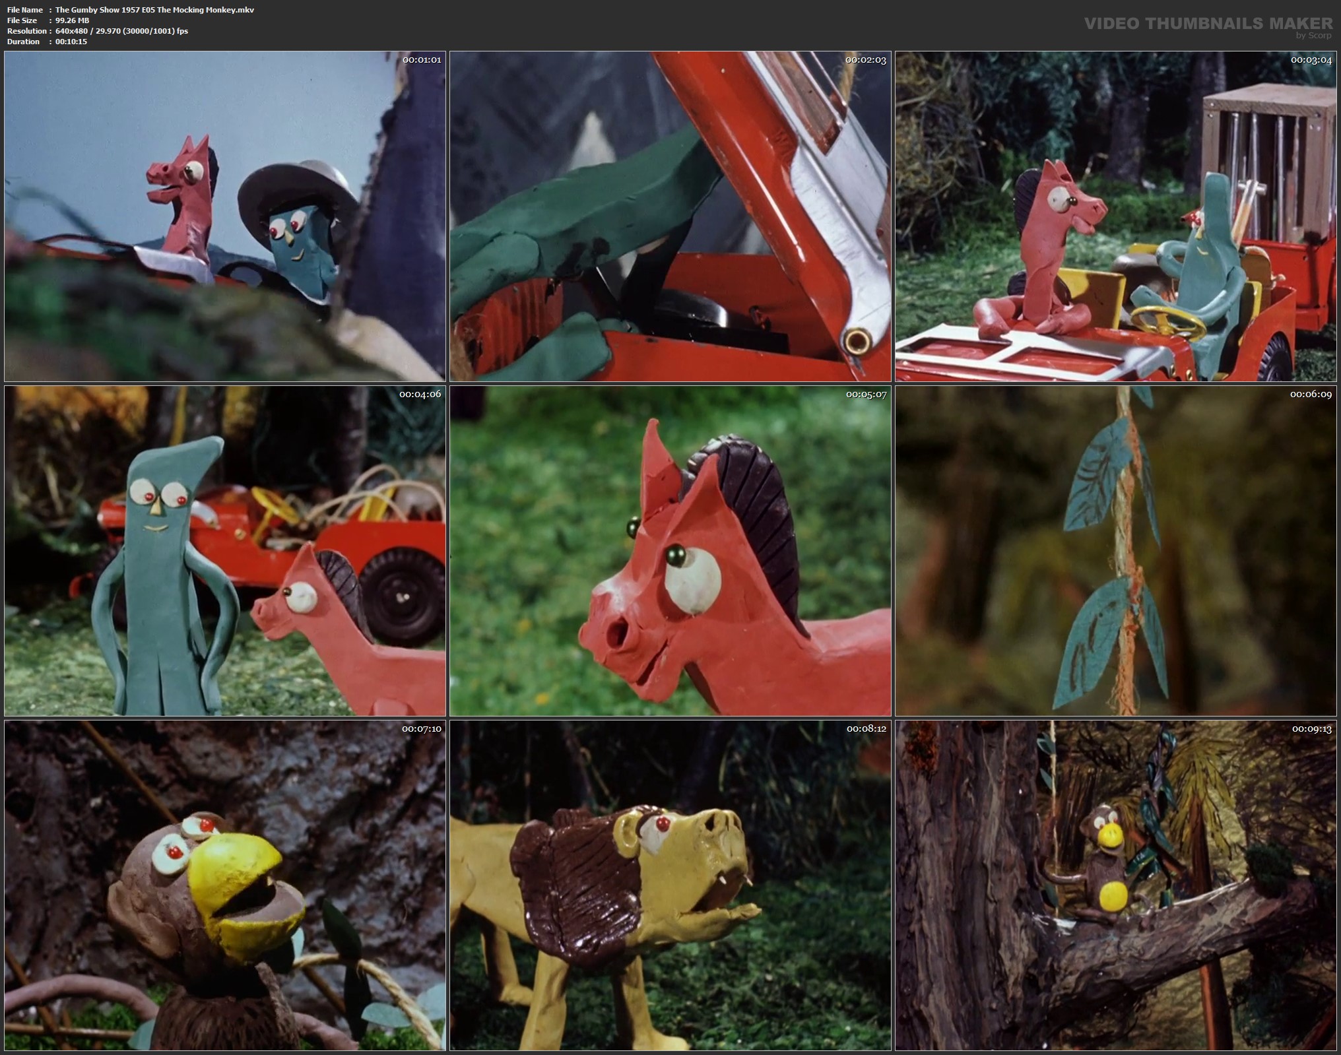The image size is (1341, 1055).
Task: Open the monkey close-up thumbnail at 00:07:10
Action: 225,885
